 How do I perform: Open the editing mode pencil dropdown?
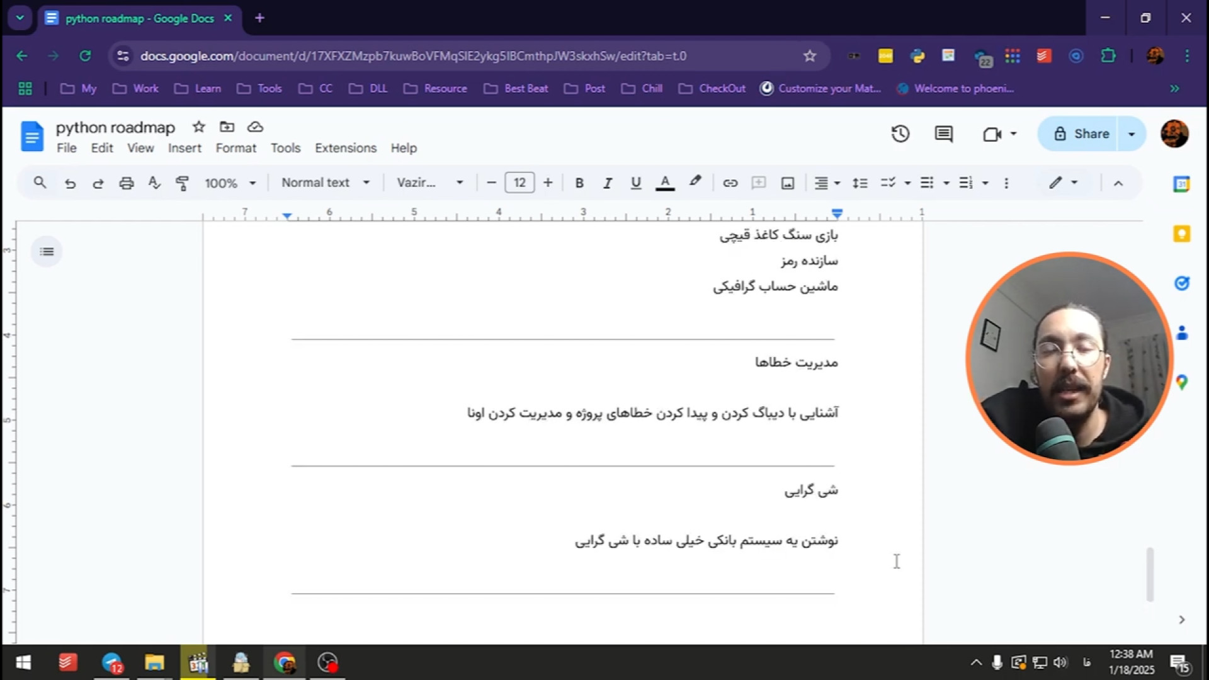pyautogui.click(x=1063, y=183)
